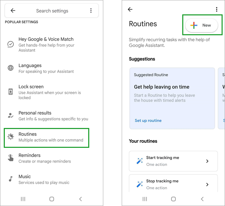Go back from the Routines page
The image size is (225, 206).
(130, 10)
